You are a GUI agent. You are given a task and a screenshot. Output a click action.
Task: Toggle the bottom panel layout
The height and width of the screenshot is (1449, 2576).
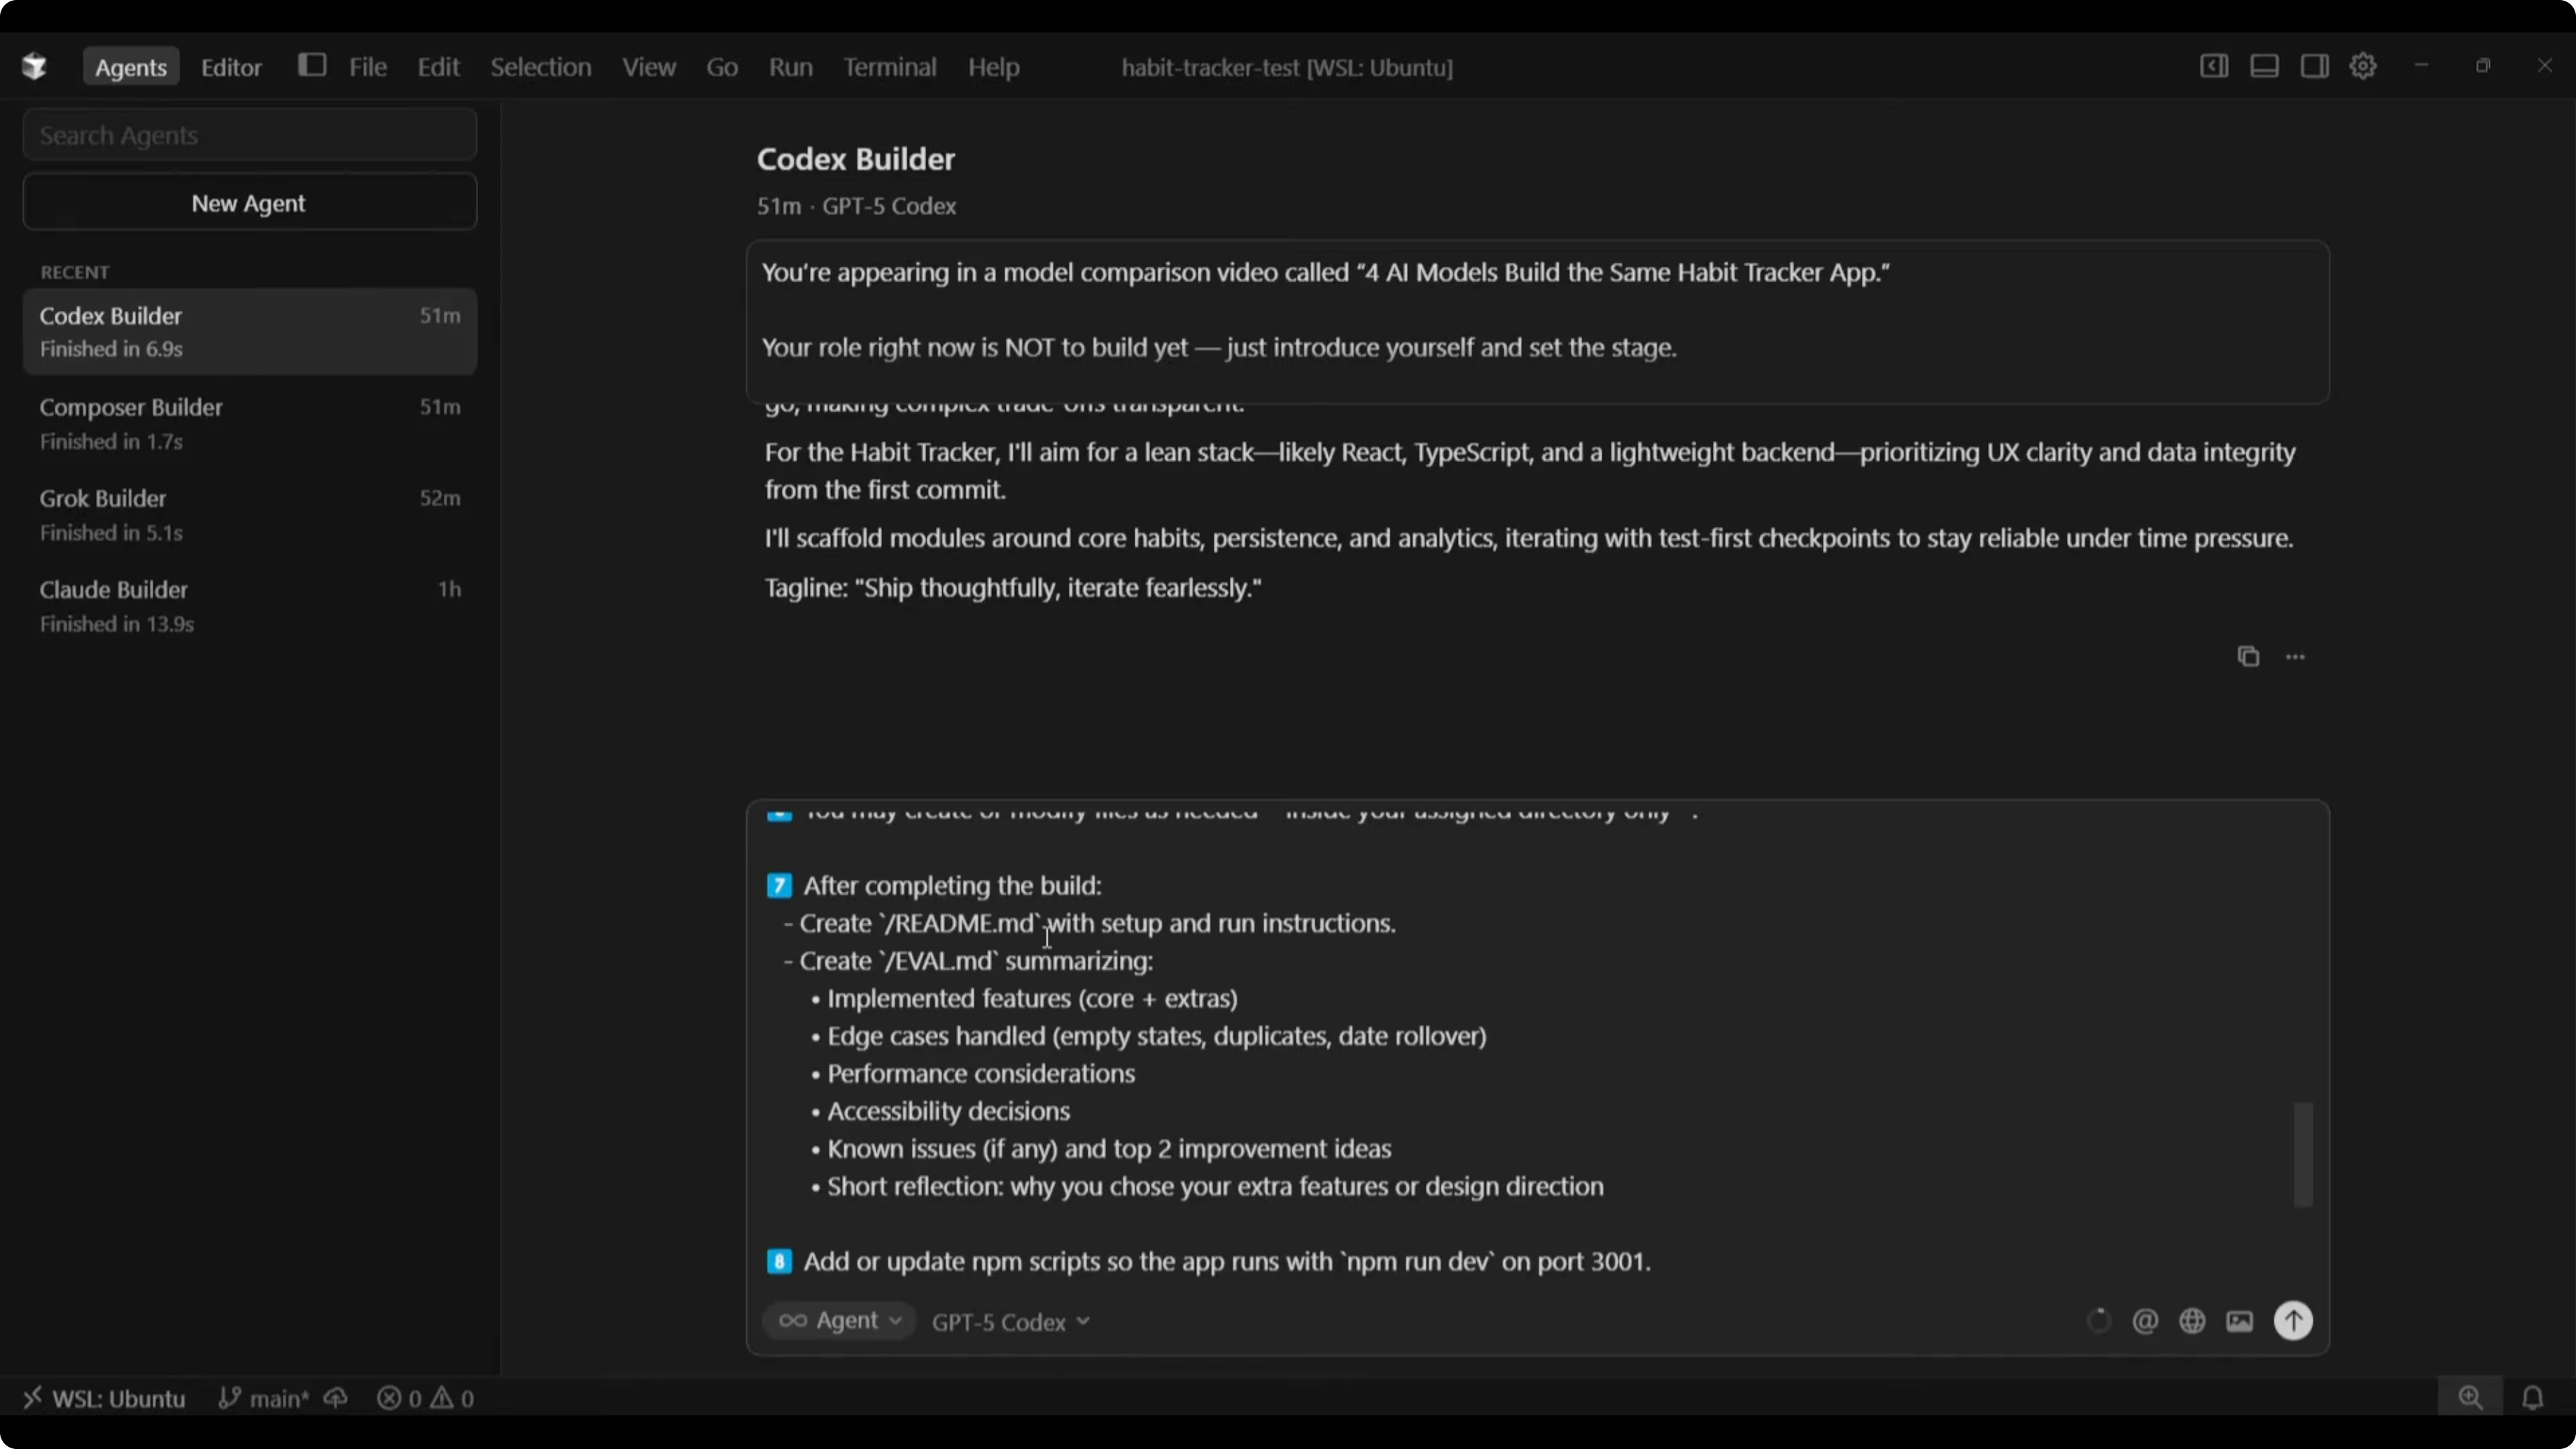pos(2264,66)
